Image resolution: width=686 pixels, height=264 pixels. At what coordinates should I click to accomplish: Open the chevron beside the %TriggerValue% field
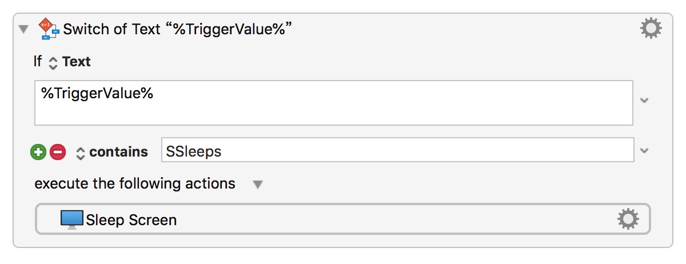coord(644,101)
